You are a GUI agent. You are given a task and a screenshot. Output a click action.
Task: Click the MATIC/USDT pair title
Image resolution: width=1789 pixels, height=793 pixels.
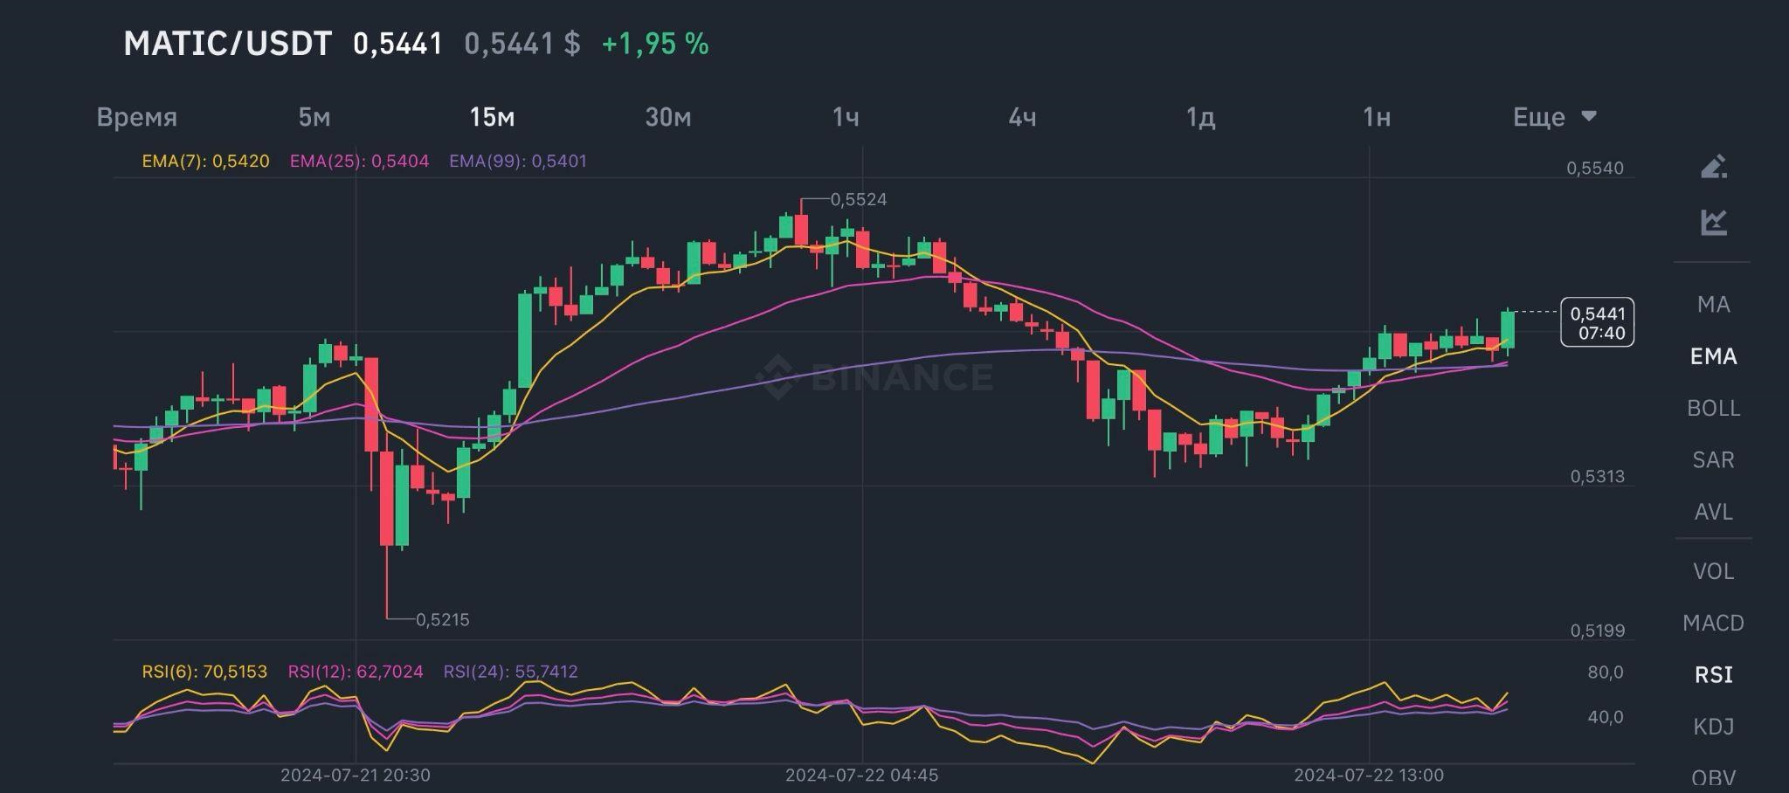coord(227,44)
